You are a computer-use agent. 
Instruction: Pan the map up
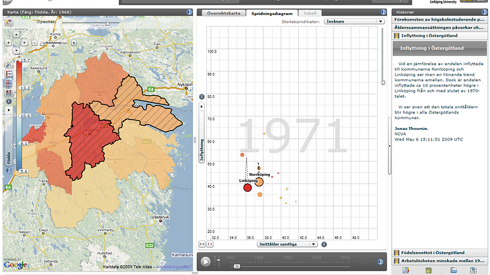point(16,34)
